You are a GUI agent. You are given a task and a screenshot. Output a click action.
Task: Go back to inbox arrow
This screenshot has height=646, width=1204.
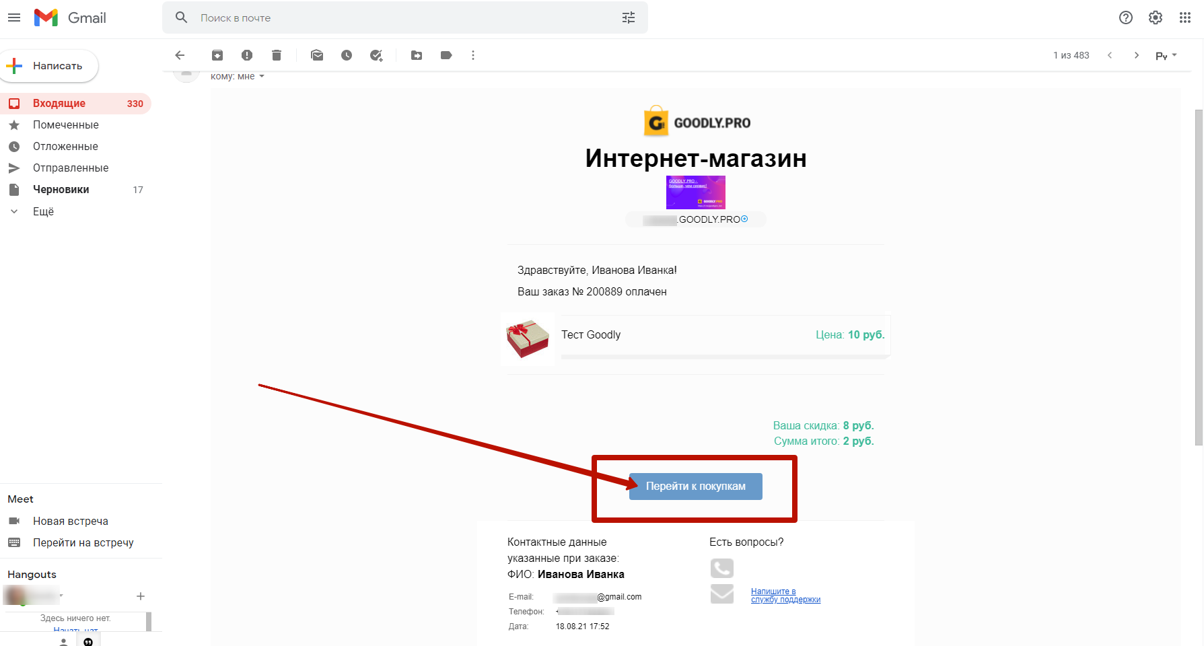(180, 55)
